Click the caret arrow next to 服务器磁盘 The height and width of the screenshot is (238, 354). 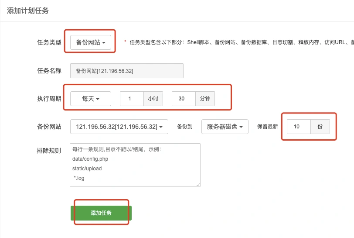coord(241,127)
